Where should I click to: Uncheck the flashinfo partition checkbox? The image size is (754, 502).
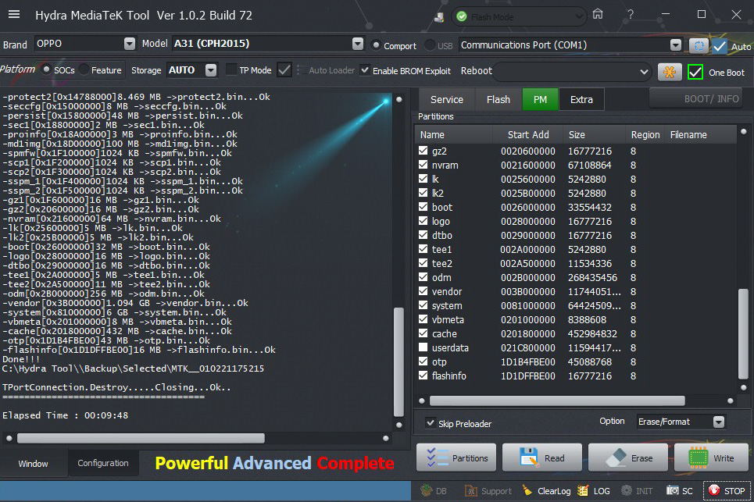pos(423,376)
